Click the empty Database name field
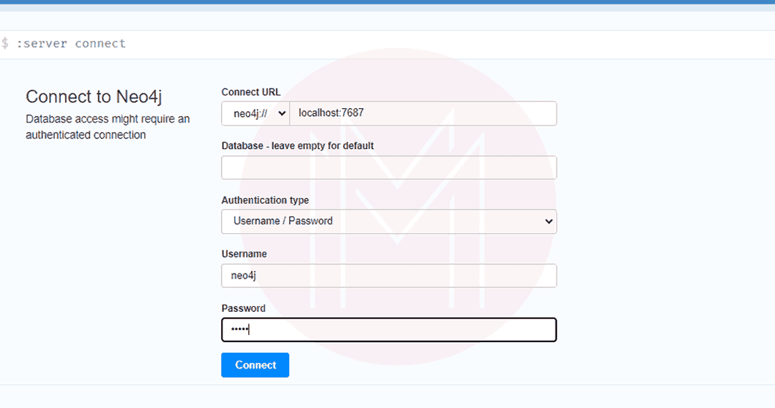The height and width of the screenshot is (408, 775). pos(388,168)
